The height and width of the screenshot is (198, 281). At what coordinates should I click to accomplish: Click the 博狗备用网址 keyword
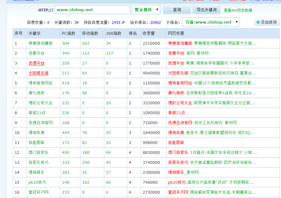(41, 83)
